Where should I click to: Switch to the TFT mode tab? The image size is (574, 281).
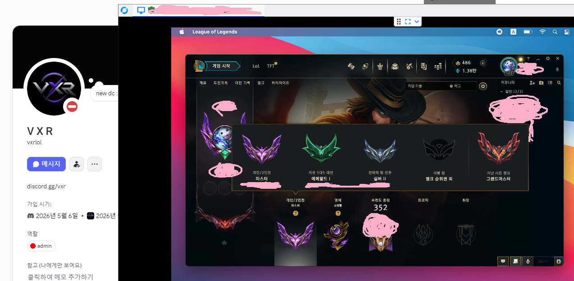click(x=271, y=66)
